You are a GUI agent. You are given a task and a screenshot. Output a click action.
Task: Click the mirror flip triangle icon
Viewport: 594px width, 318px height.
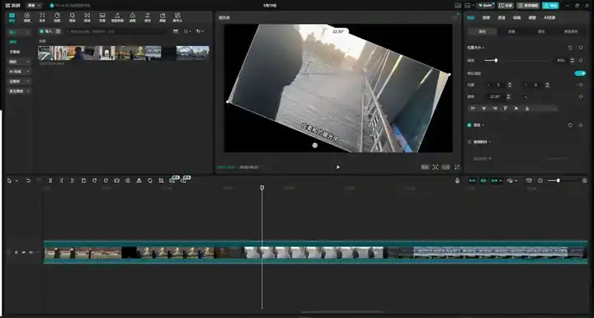click(x=139, y=180)
